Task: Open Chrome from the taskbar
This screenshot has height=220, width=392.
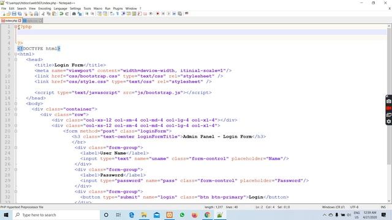Action: [x=207, y=215]
